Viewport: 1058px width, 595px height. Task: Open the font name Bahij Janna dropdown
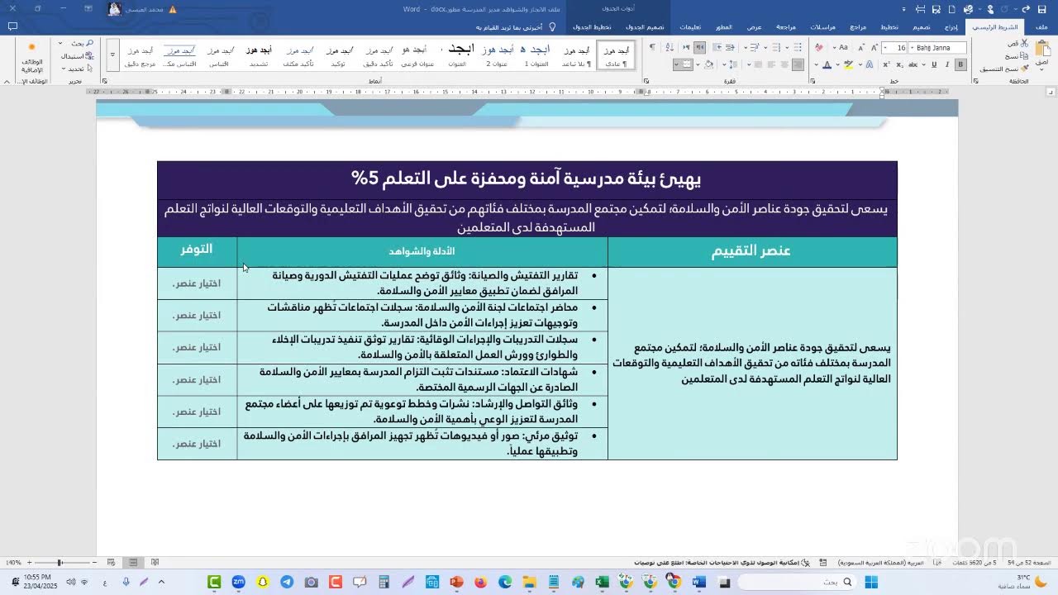click(x=912, y=48)
